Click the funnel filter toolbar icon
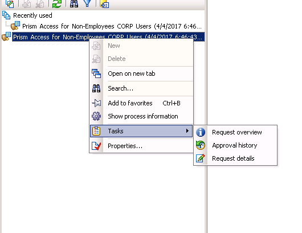 tap(87, 3)
